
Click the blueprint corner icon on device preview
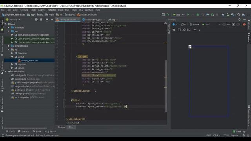click(x=190, y=47)
